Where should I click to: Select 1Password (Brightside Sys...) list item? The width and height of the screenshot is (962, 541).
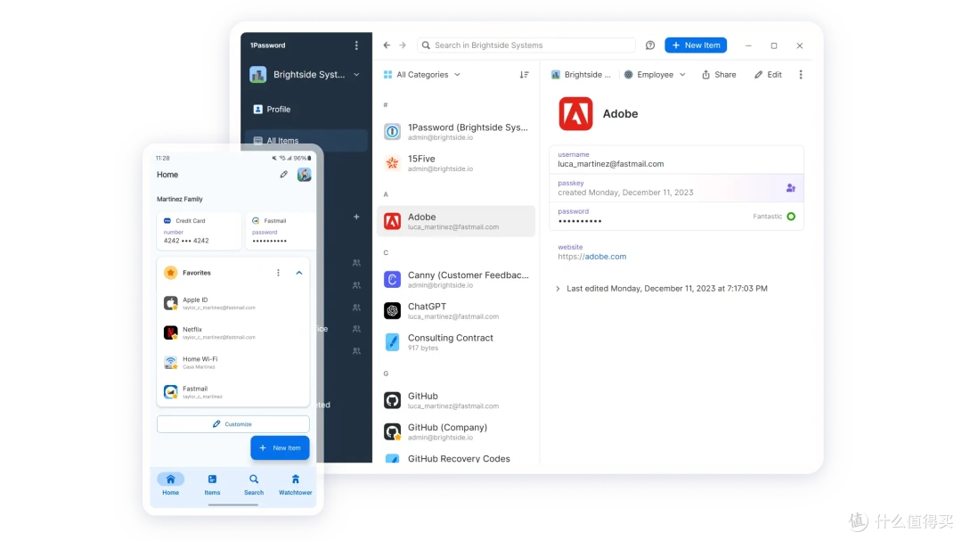pos(456,131)
